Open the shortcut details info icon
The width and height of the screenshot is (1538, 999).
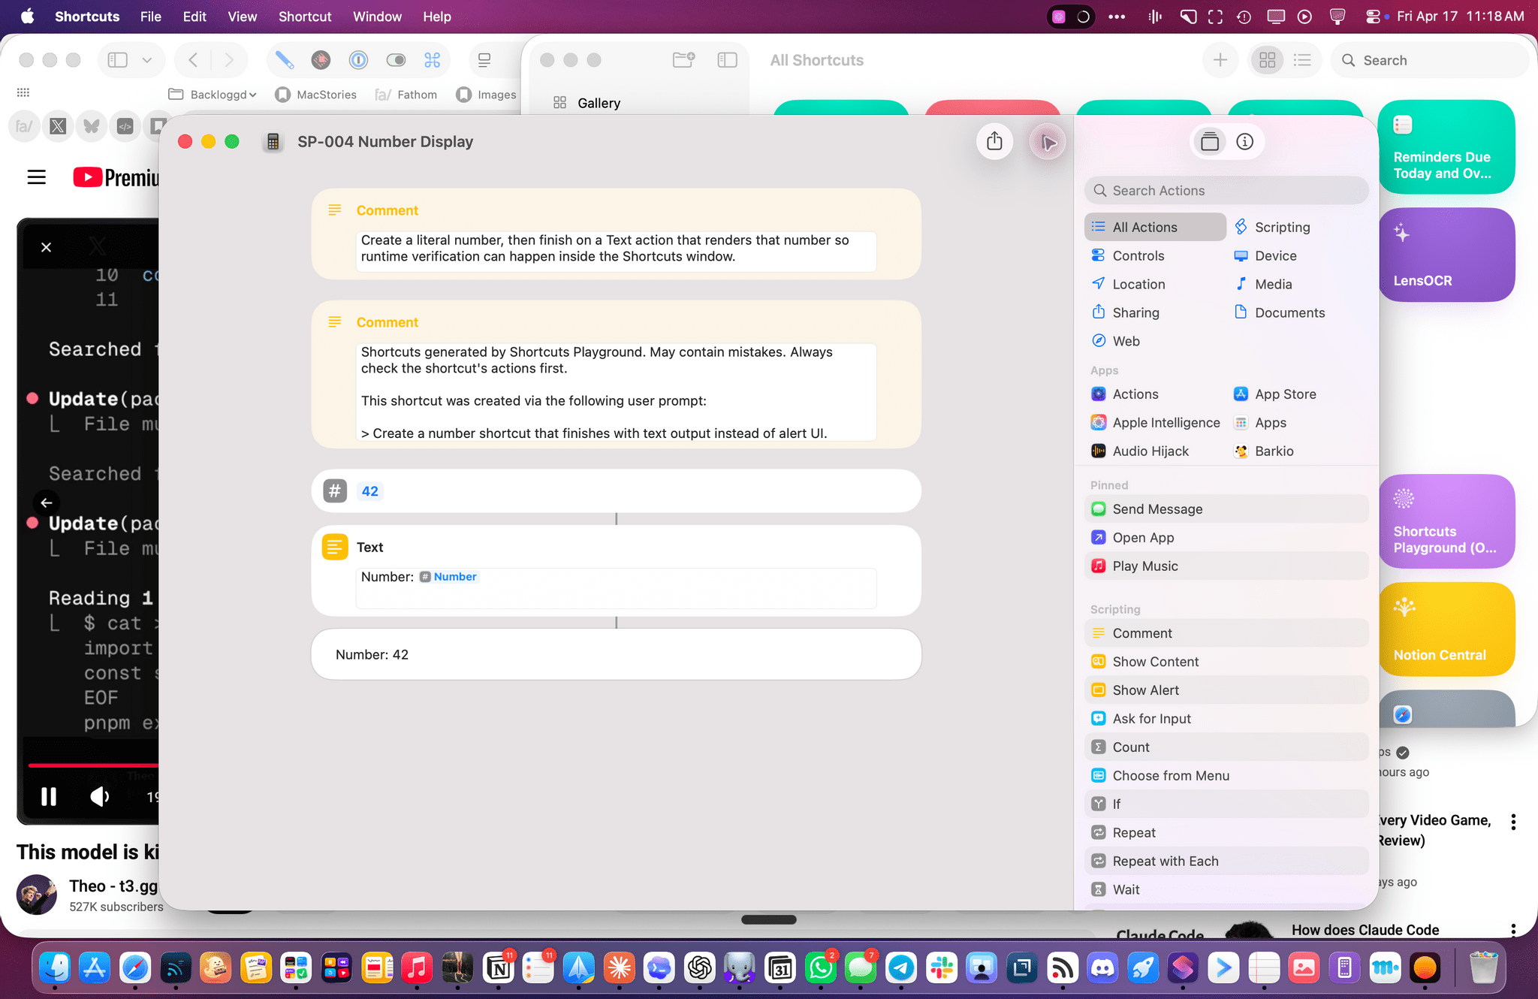coord(1244,141)
